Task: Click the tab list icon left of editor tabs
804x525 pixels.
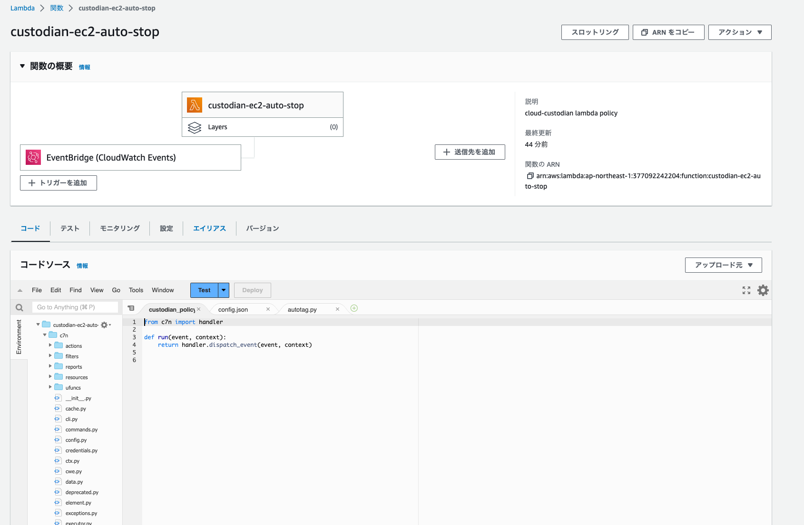Action: pos(131,308)
